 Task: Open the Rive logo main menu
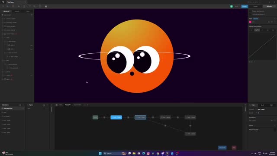pyautogui.click(x=3, y=2)
